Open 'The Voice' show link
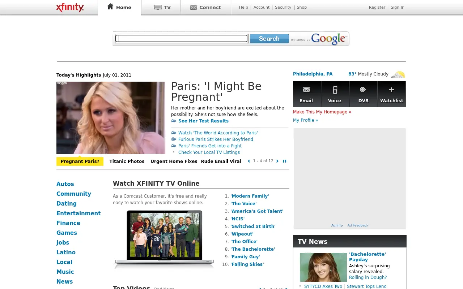Image resolution: width=463 pixels, height=289 pixels. [243, 204]
